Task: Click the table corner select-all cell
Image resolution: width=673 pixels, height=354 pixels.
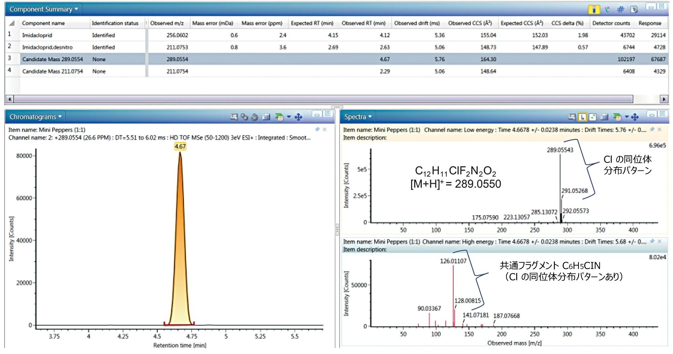Action: 12,23
